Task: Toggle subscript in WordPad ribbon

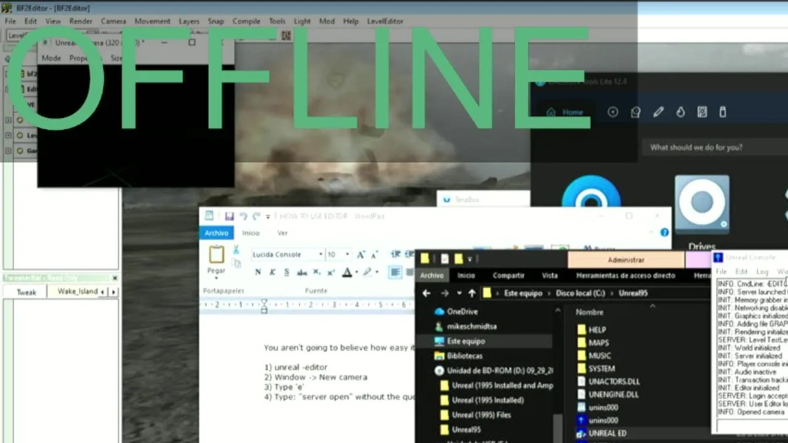Action: tap(316, 272)
